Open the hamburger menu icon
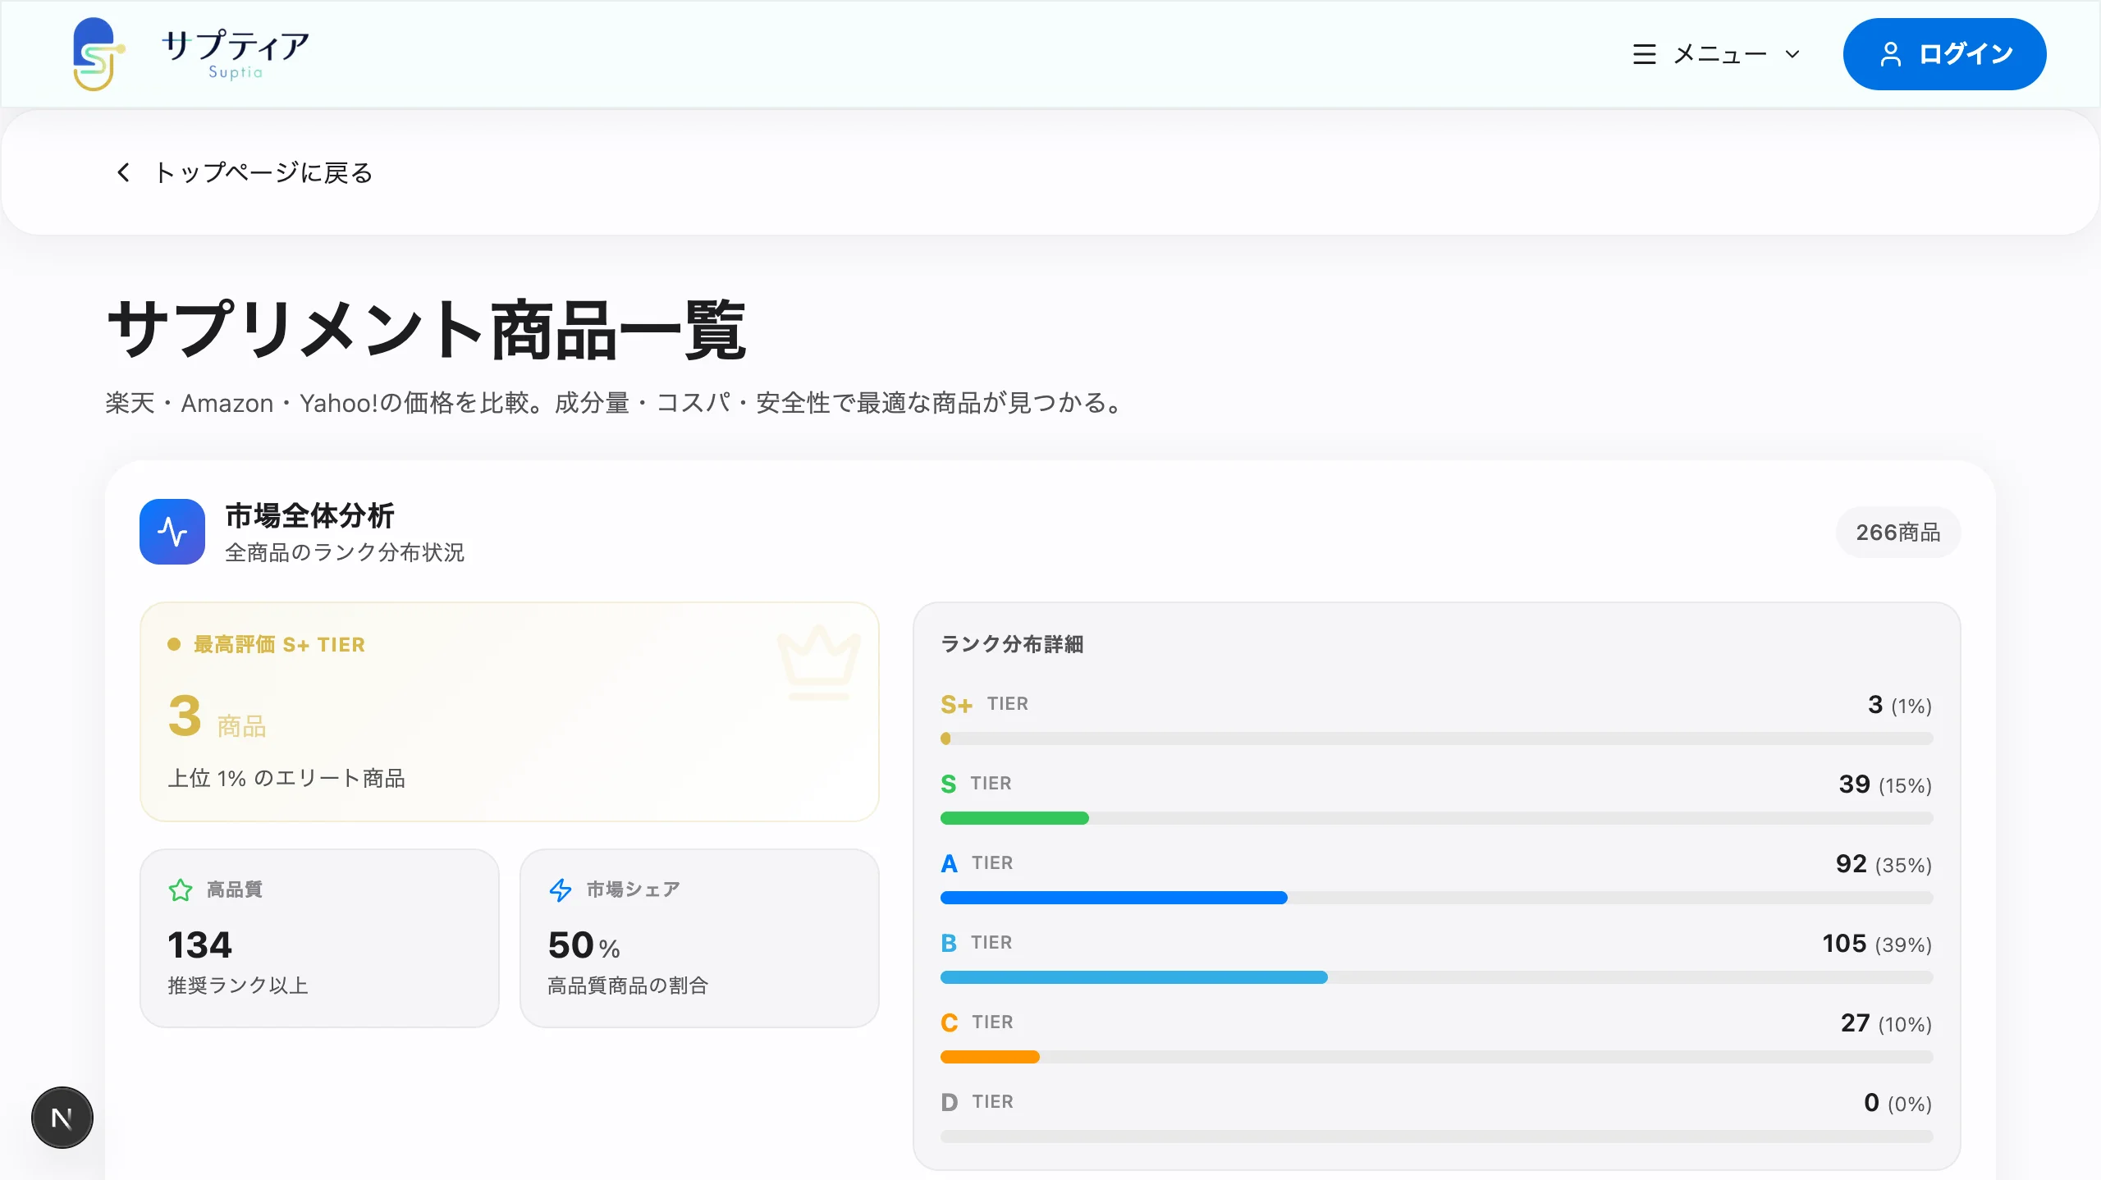Screen dimensions: 2101x1180 (x=1644, y=54)
